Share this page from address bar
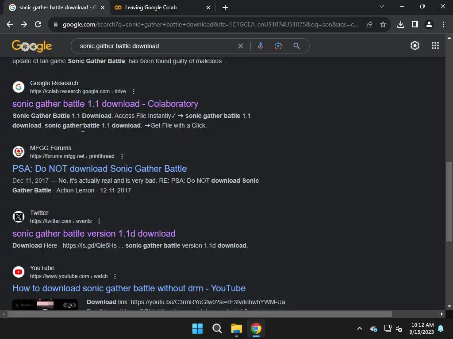Viewport: 453px width, 339px height. coord(369,25)
